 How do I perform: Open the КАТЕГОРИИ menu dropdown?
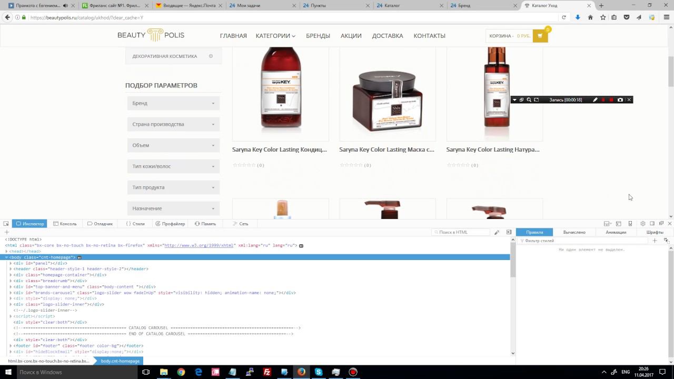(x=275, y=36)
